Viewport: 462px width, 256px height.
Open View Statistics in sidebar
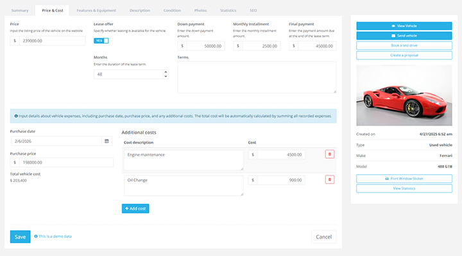404,188
